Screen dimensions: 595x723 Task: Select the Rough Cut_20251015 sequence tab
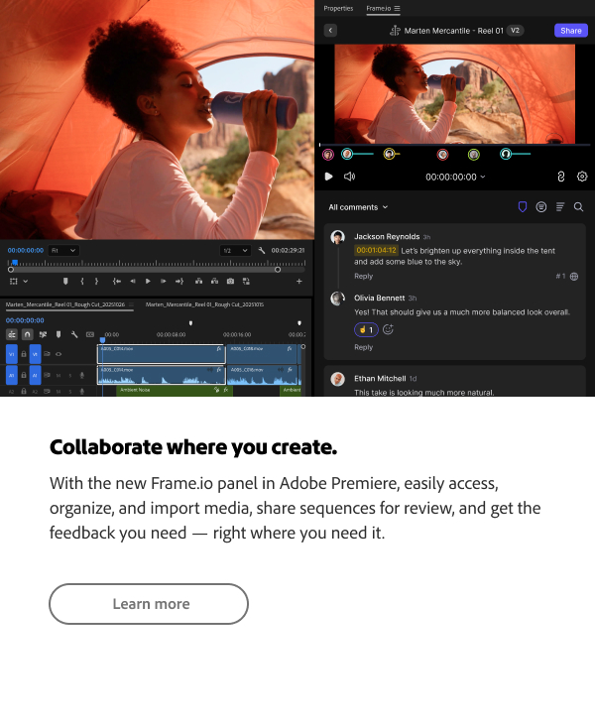point(204,304)
